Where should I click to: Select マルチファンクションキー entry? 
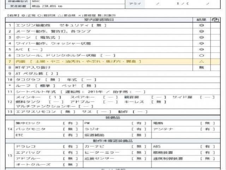pyautogui.click(x=55, y=107)
